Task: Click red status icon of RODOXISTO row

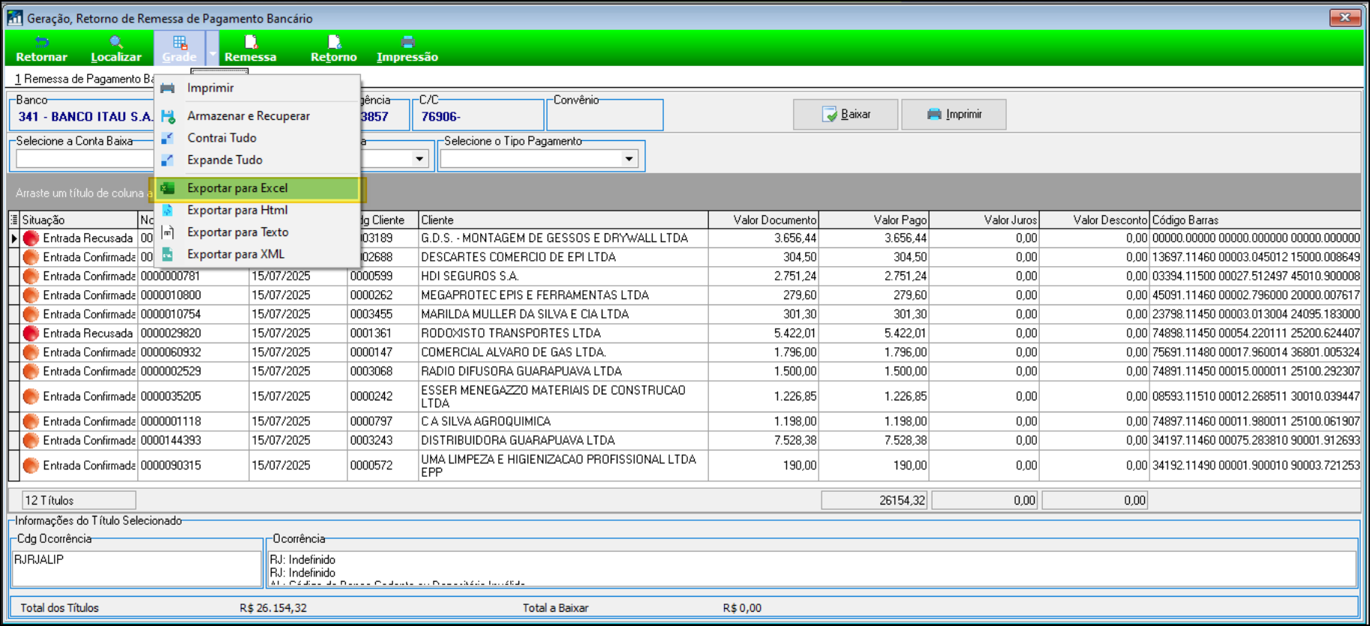Action: tap(31, 333)
